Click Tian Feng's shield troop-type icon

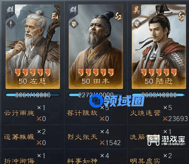[x=74, y=24]
